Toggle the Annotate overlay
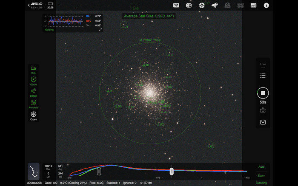 pos(33,104)
